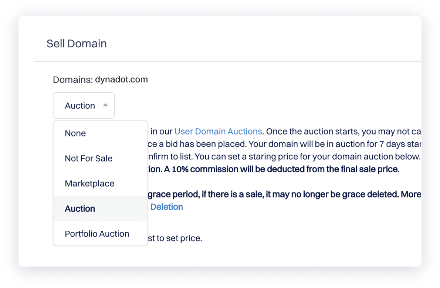Choose Portfolio Auction from the list
The height and width of the screenshot is (288, 440).
pyautogui.click(x=97, y=234)
